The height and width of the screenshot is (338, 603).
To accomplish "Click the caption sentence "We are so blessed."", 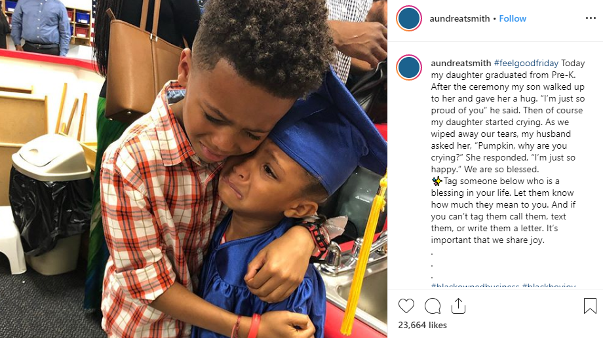I will (x=501, y=169).
